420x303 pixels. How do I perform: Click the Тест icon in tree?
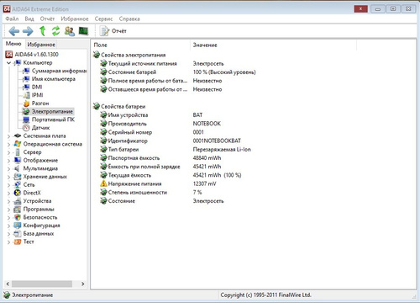(x=18, y=242)
